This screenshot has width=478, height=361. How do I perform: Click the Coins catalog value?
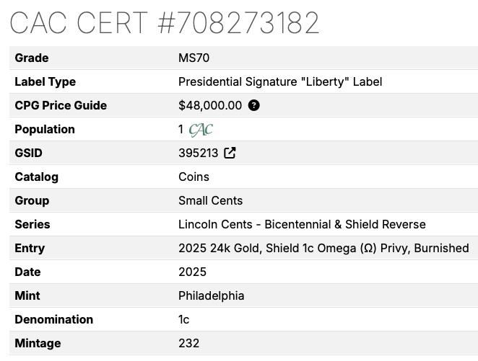pos(194,177)
